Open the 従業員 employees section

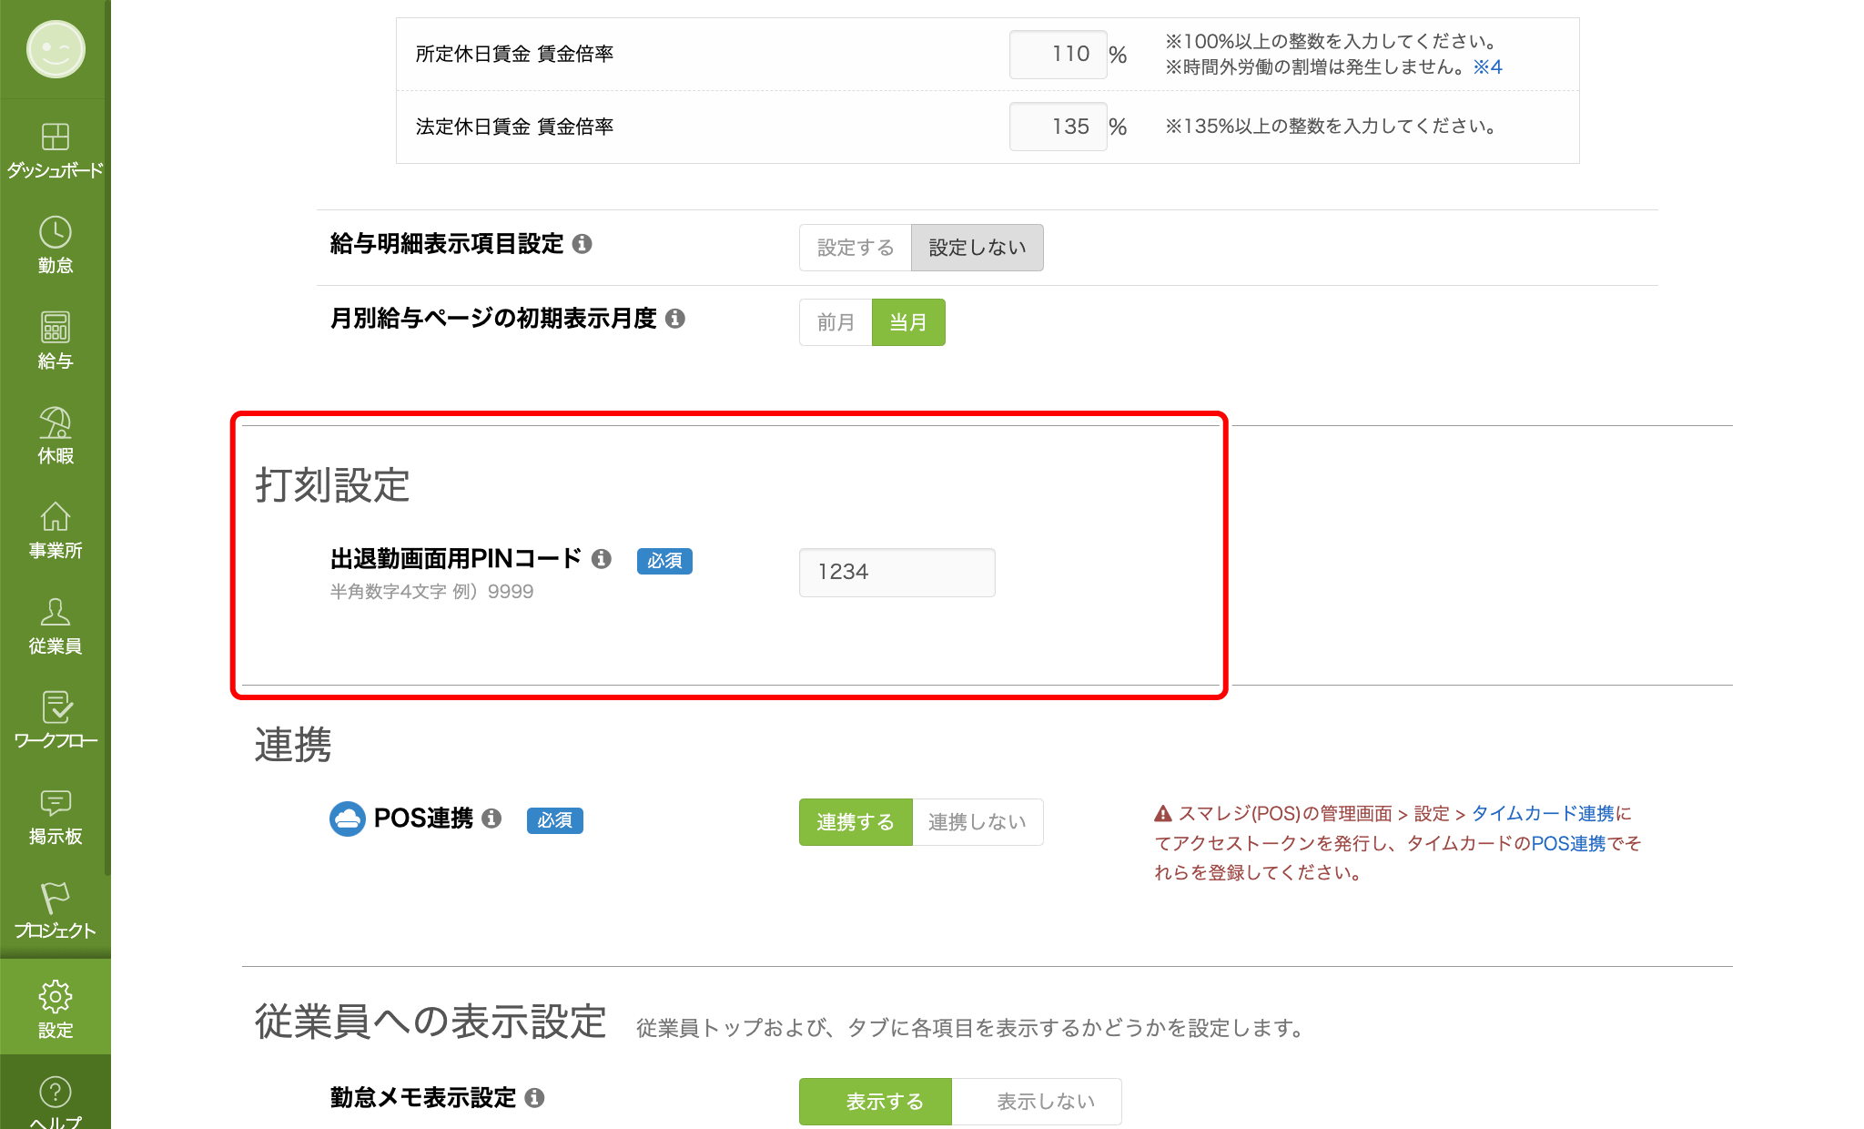[x=55, y=625]
